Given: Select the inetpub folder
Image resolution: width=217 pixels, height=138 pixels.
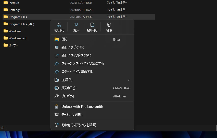Looking at the screenshot, I should click(x=14, y=3).
